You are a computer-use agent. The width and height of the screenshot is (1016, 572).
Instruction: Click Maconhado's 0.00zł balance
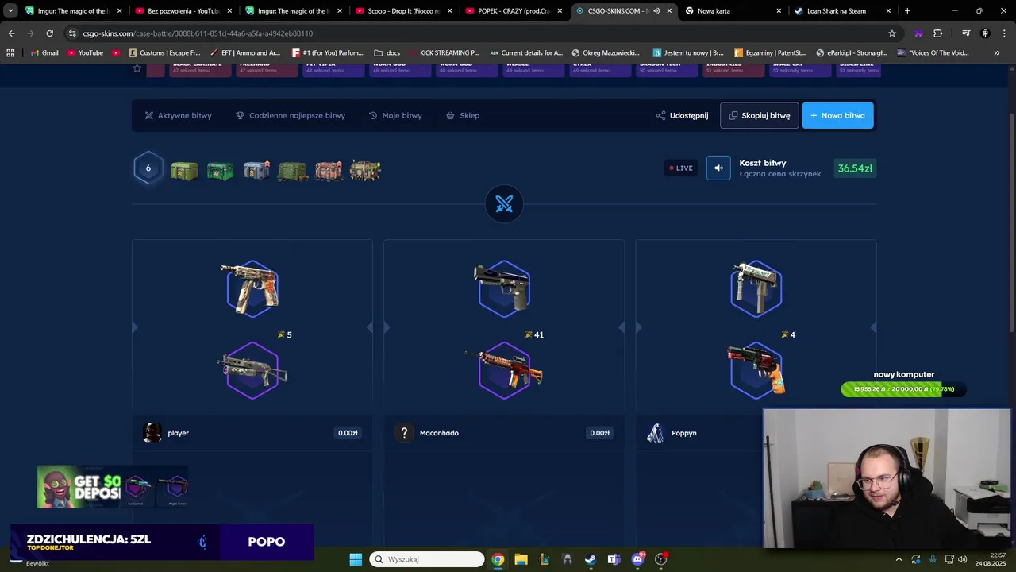[x=599, y=433]
